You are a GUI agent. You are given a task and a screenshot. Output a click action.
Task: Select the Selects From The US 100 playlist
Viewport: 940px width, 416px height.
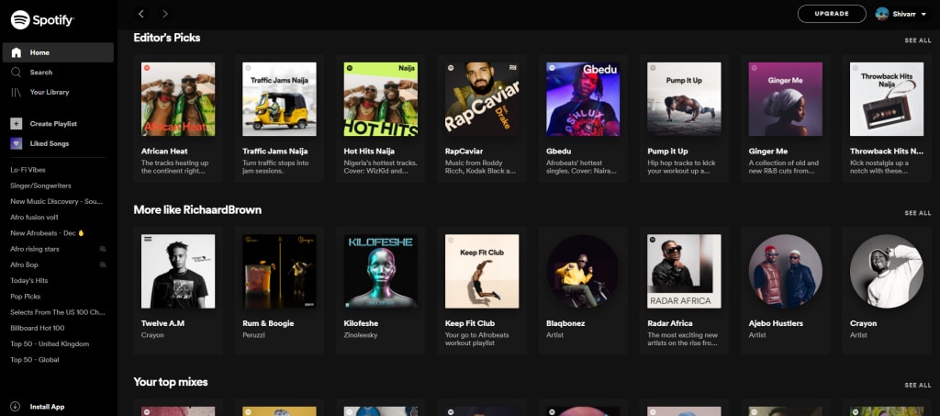tap(58, 312)
